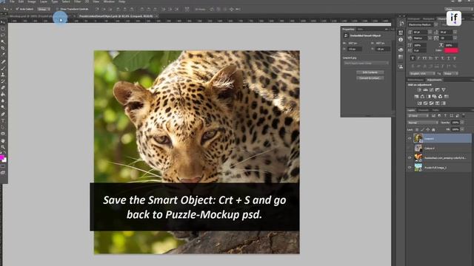Open the Help menu
This screenshot has height=266, width=474.
coord(121,1)
